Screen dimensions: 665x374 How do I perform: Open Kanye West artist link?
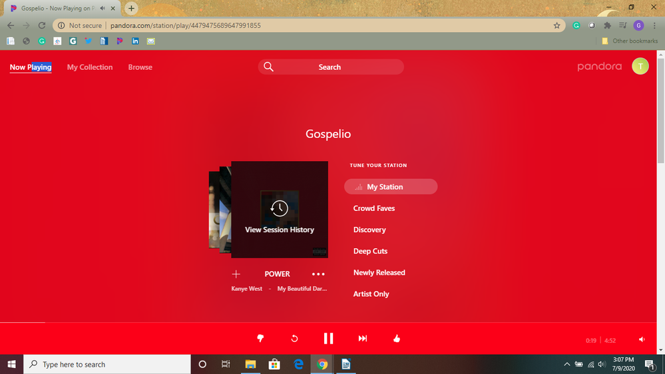246,288
